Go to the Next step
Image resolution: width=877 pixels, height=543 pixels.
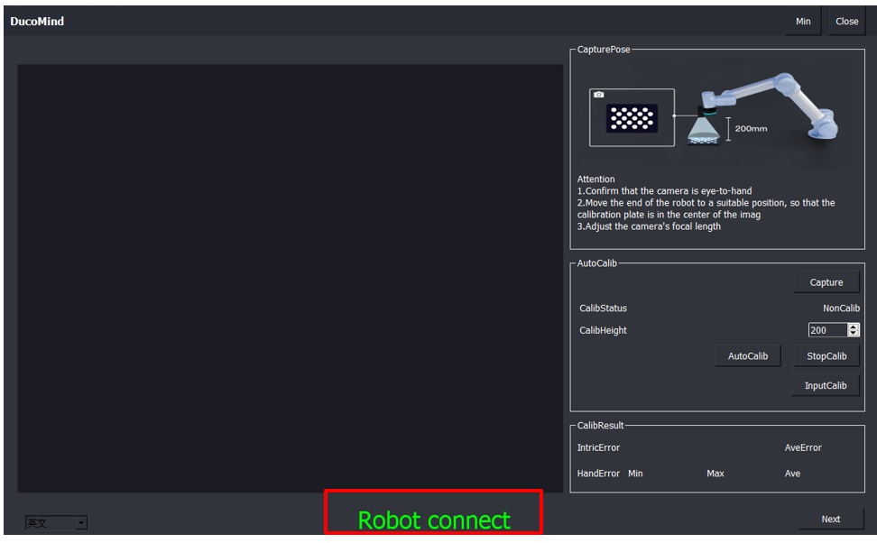831,519
